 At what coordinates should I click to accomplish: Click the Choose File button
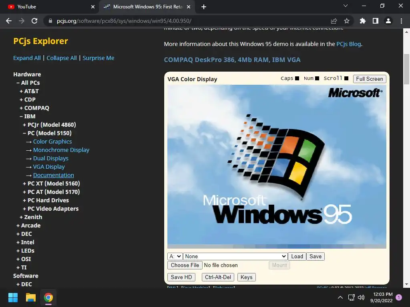click(185, 265)
